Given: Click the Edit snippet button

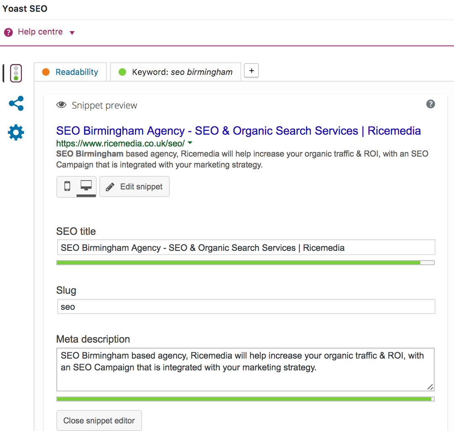Looking at the screenshot, I should tap(135, 186).
